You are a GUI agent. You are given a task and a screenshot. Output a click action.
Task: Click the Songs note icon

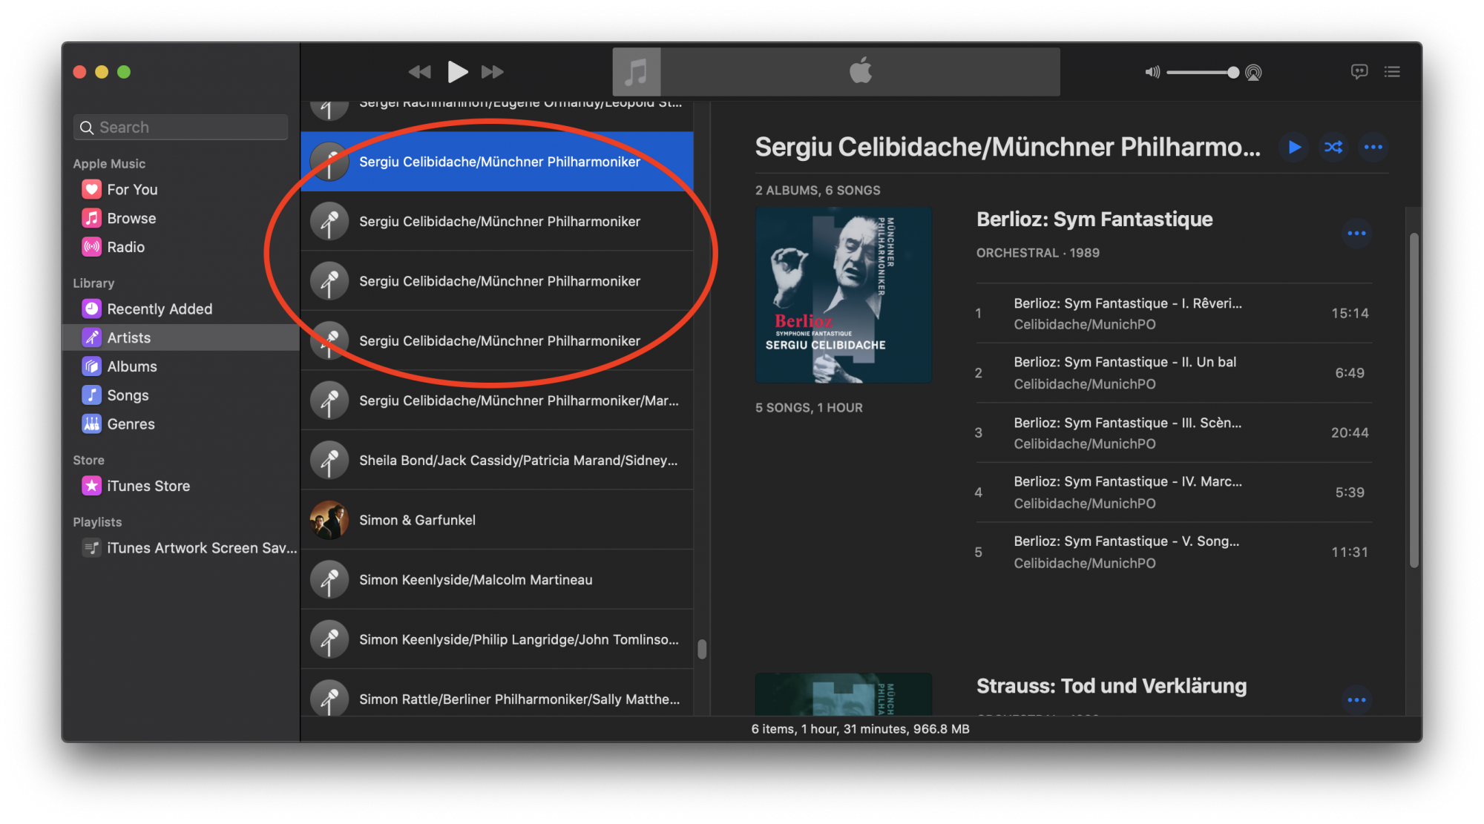[x=91, y=395]
